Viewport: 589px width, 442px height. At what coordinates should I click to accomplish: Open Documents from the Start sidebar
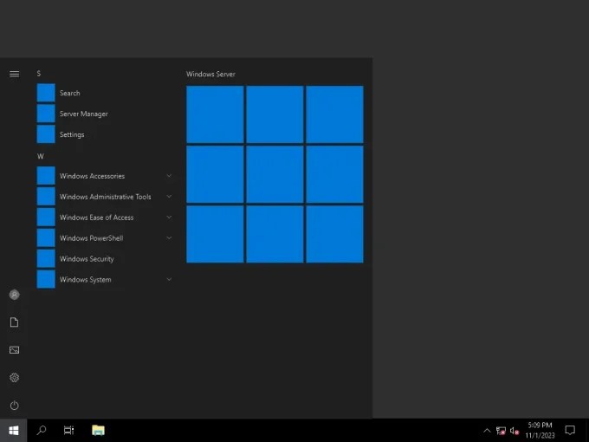point(14,322)
